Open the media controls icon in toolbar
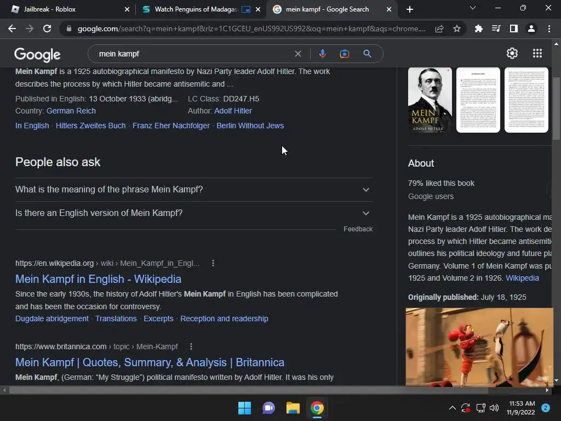This screenshot has height=421, width=561. coord(496,29)
